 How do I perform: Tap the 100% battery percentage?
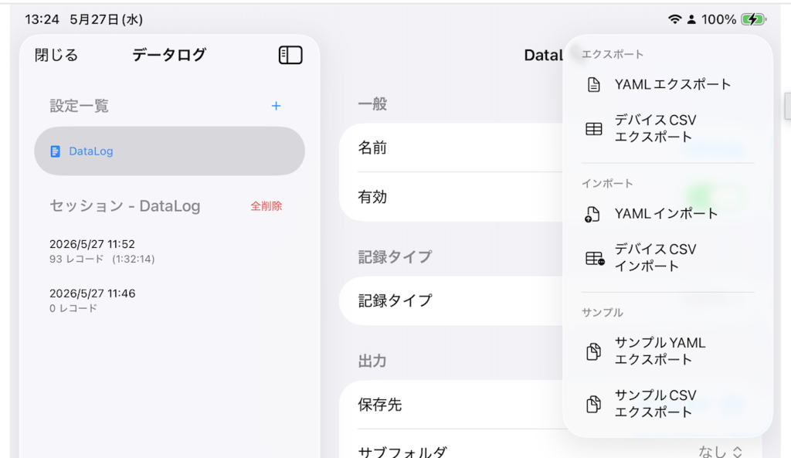719,19
